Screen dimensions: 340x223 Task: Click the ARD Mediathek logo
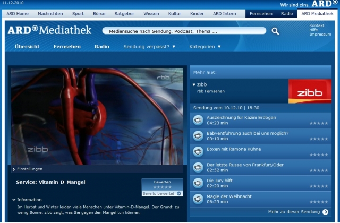pos(49,30)
